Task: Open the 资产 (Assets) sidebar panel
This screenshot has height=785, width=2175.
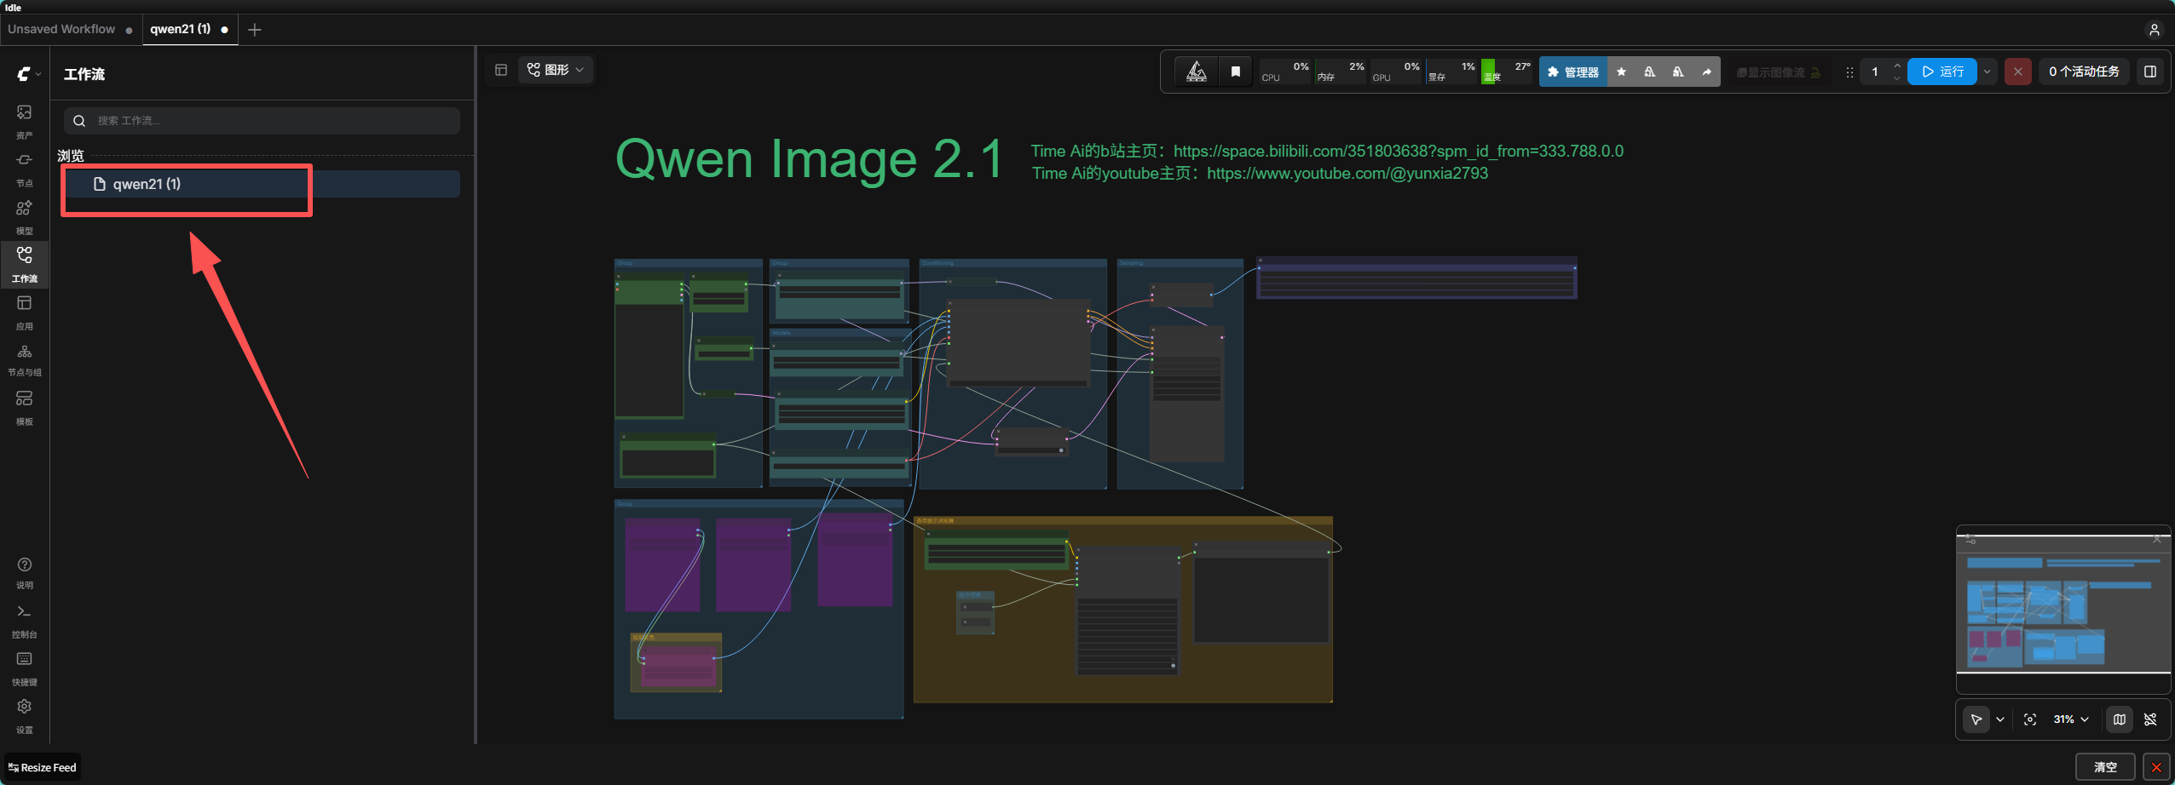Action: [x=25, y=122]
